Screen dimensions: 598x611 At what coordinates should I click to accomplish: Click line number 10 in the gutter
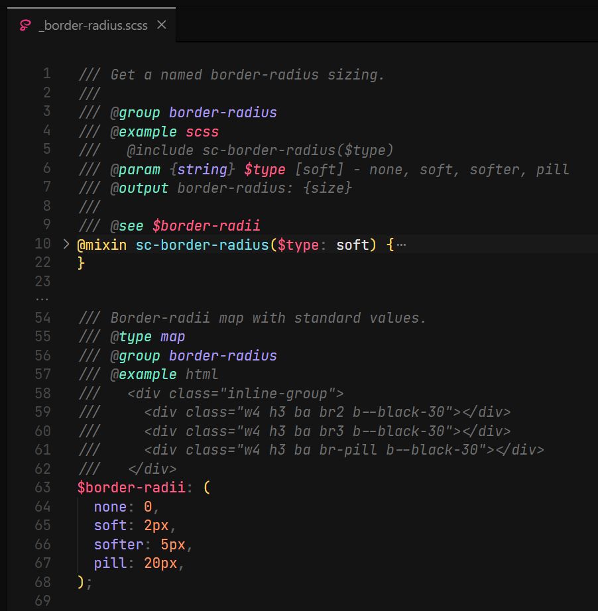tap(43, 244)
